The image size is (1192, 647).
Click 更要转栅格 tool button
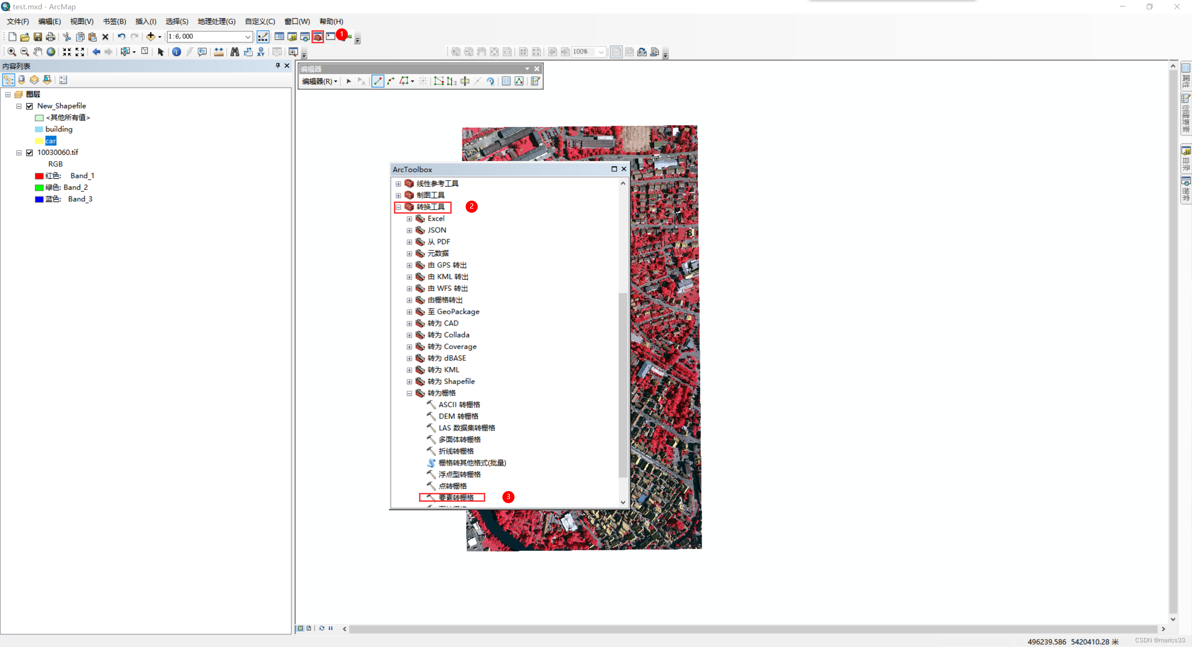point(454,497)
